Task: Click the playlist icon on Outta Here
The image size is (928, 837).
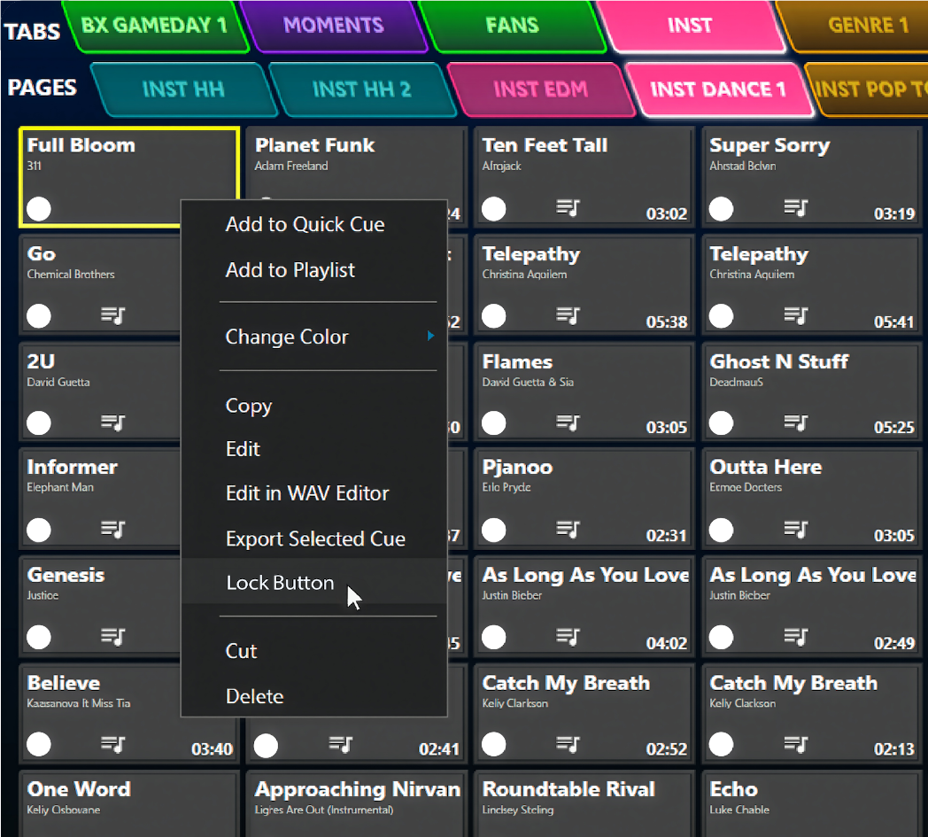Action: [795, 529]
